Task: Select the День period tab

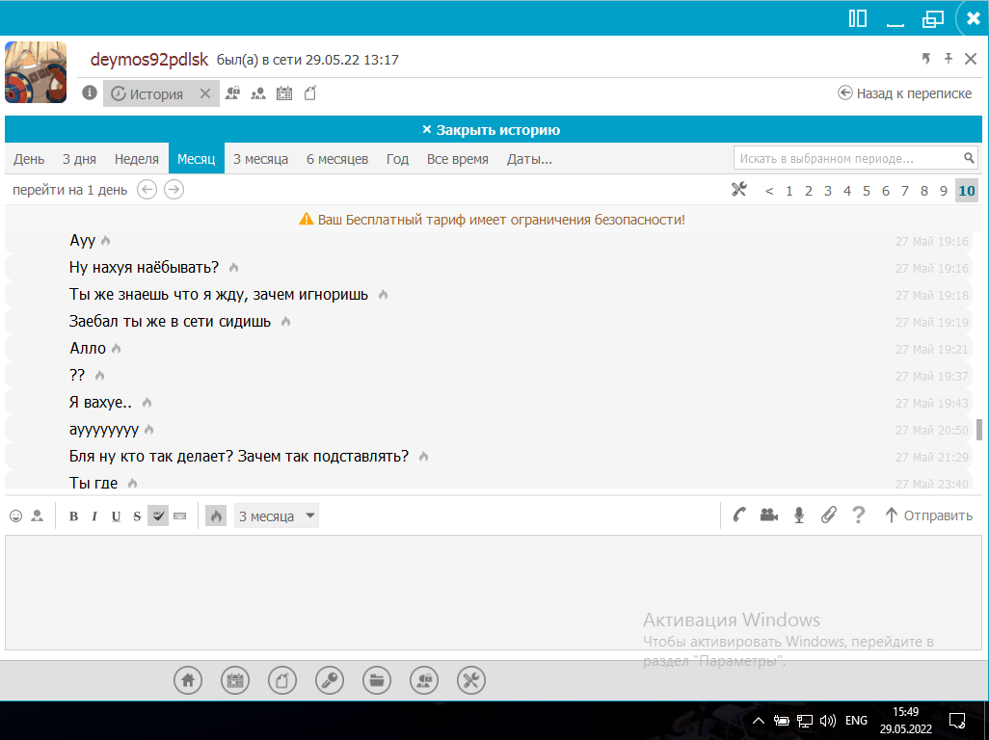Action: coord(29,159)
